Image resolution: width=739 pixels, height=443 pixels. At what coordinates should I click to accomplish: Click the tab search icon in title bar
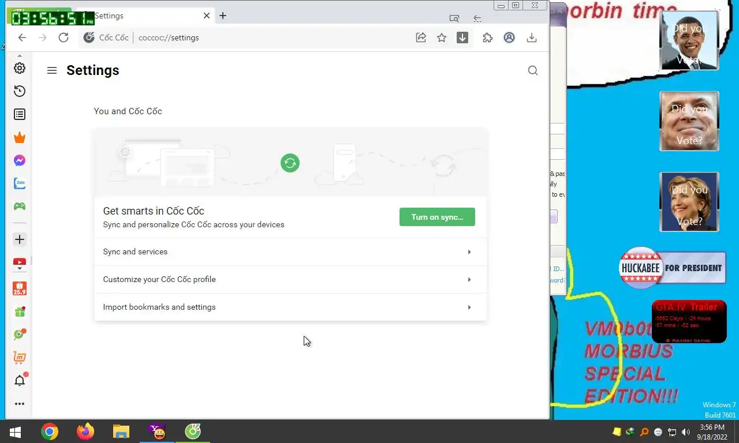click(x=454, y=18)
